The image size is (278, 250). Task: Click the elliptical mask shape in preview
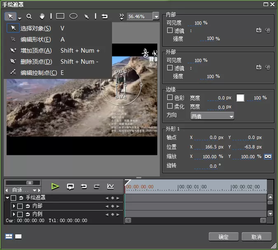pyautogui.click(x=121, y=85)
